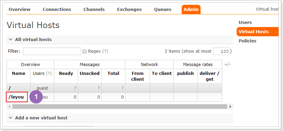Select Virtual Hosts in the sidebar
Screen dimensions: 283x131
coord(257,31)
